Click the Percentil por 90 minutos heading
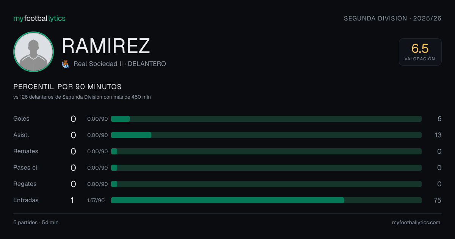This screenshot has height=239, width=455. pos(67,87)
